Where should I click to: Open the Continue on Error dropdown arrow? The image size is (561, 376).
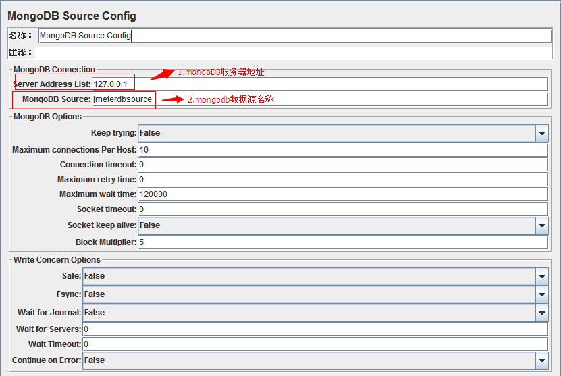coord(541,360)
